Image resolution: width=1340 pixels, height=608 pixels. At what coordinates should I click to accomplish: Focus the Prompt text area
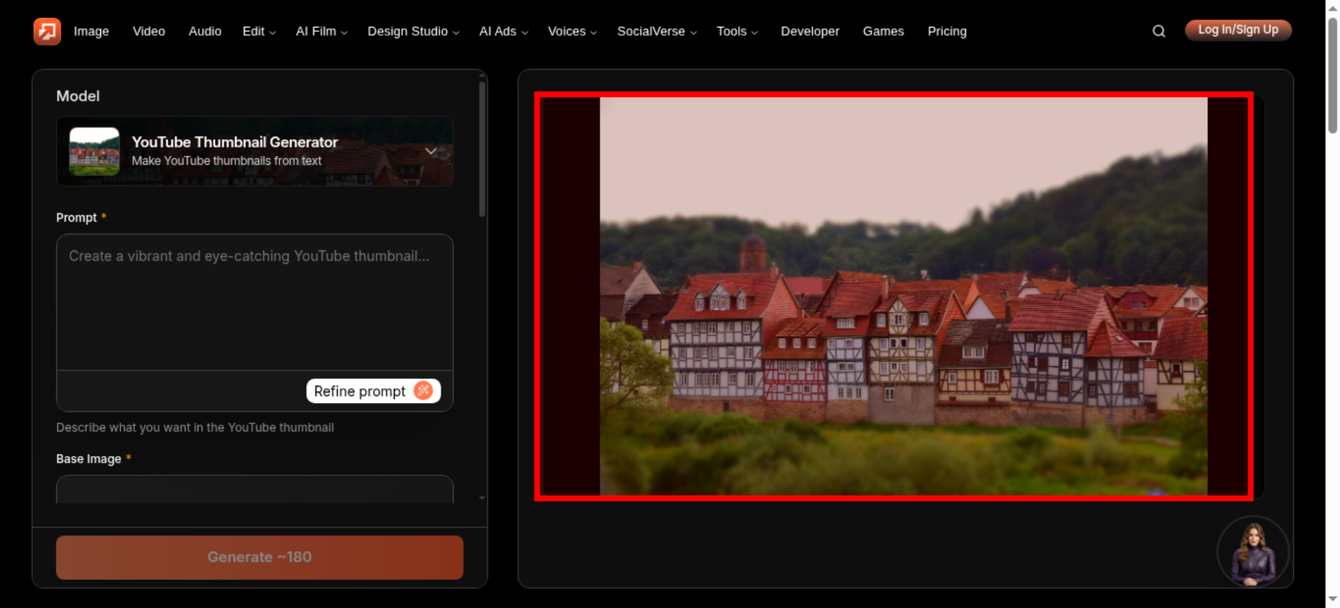(255, 302)
